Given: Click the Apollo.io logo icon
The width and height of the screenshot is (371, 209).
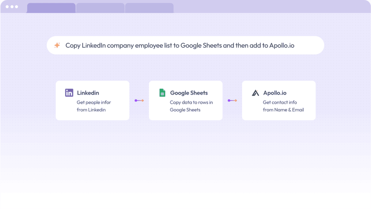Looking at the screenshot, I should click(x=255, y=93).
